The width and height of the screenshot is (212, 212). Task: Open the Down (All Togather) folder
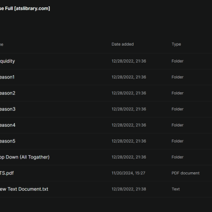click(x=25, y=157)
